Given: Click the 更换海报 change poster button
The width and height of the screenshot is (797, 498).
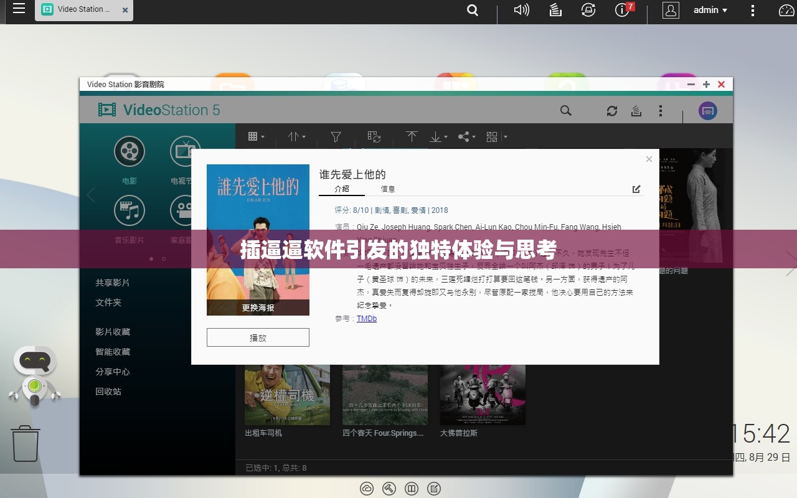Looking at the screenshot, I should click(x=258, y=308).
